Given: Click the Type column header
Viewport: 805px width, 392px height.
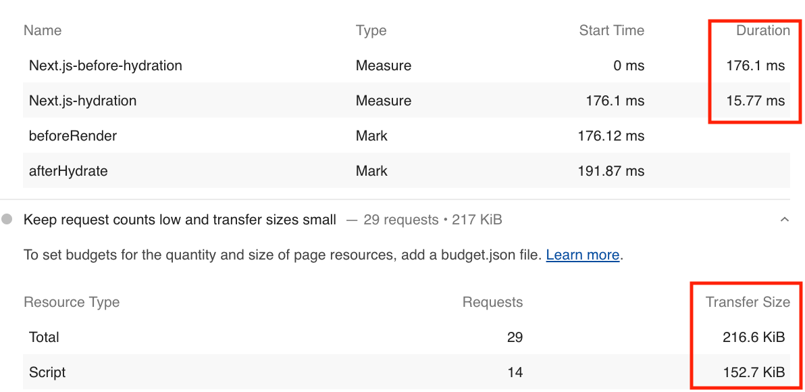Looking at the screenshot, I should point(371,30).
